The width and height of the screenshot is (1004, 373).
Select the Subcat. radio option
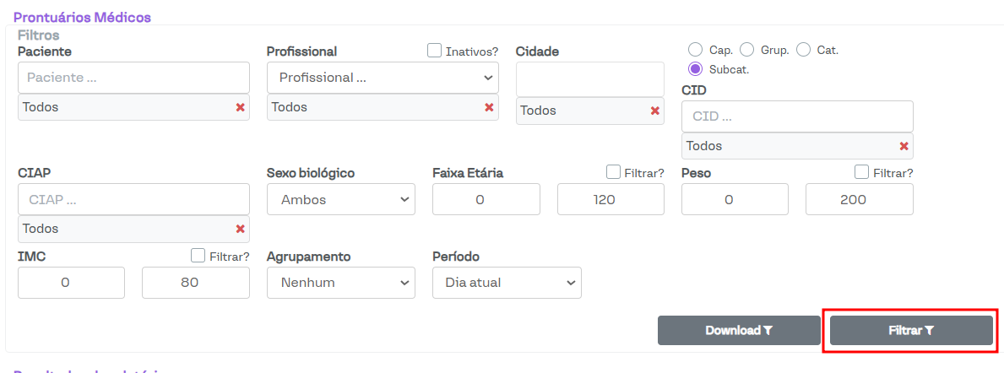696,69
